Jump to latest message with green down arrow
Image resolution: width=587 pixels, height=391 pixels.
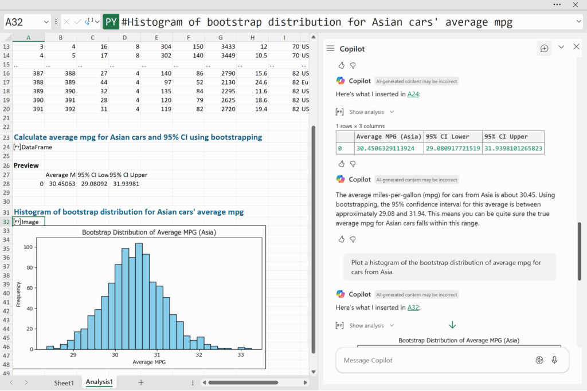[x=452, y=325]
